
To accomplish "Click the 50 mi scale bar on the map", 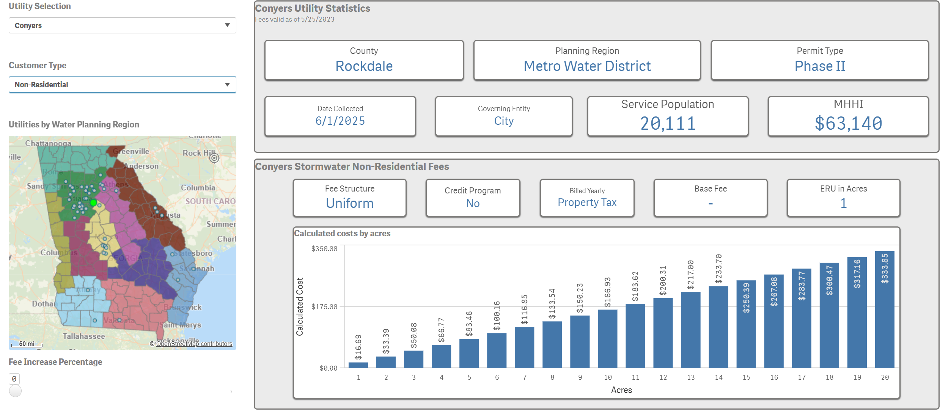I will (x=26, y=344).
